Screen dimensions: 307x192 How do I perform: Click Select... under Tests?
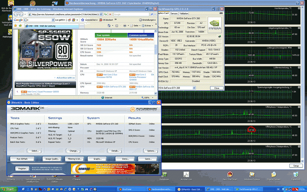[35, 151]
